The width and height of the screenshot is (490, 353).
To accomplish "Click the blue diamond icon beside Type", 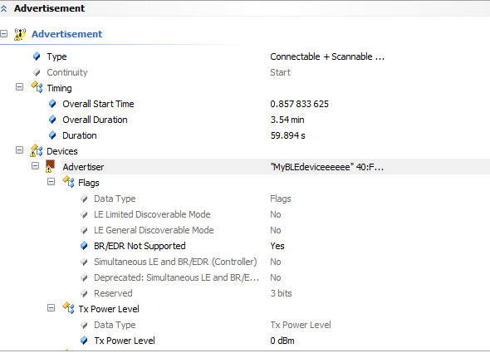I will pyautogui.click(x=37, y=56).
